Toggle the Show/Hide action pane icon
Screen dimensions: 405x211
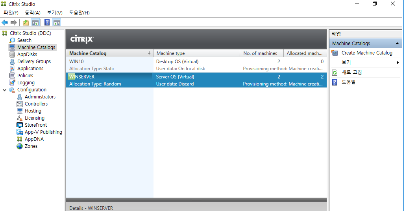(x=57, y=23)
